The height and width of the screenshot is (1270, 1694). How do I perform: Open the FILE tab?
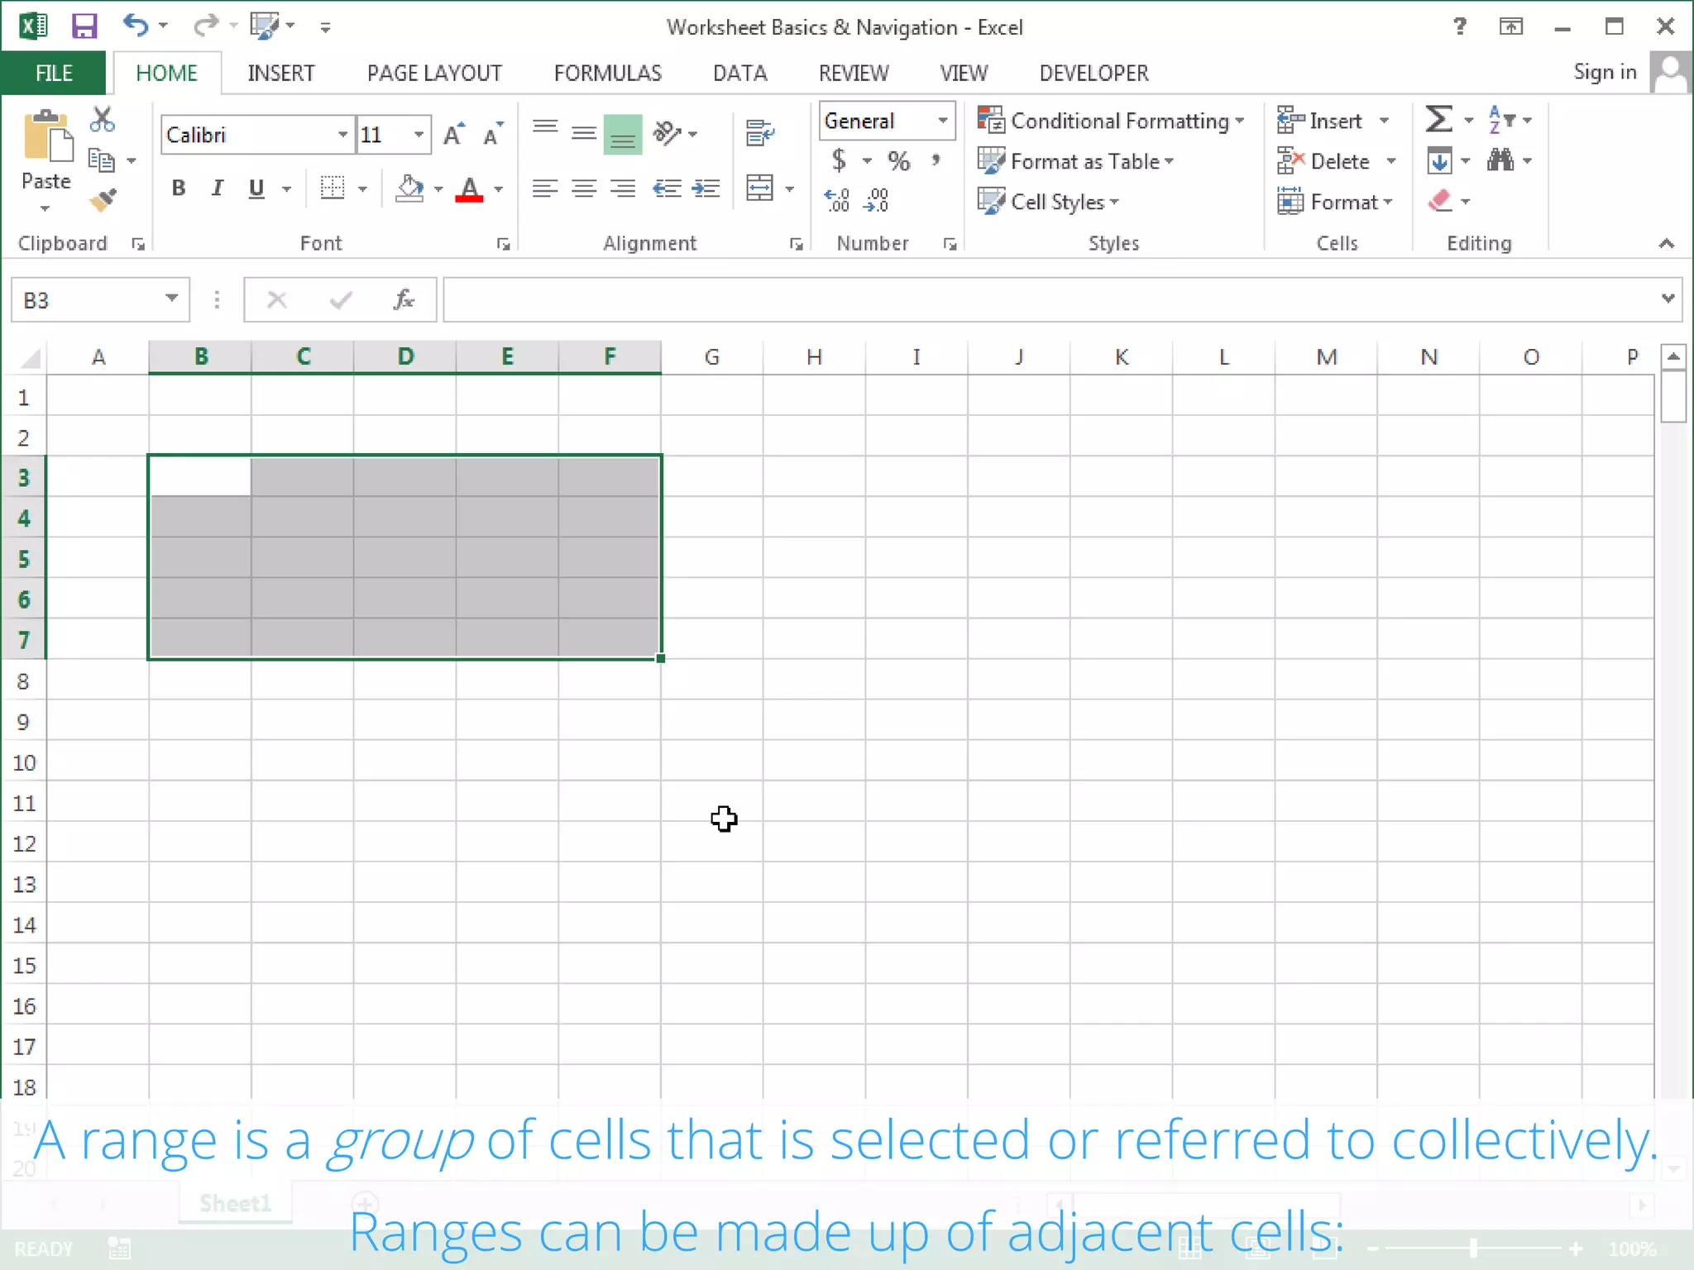[x=54, y=73]
